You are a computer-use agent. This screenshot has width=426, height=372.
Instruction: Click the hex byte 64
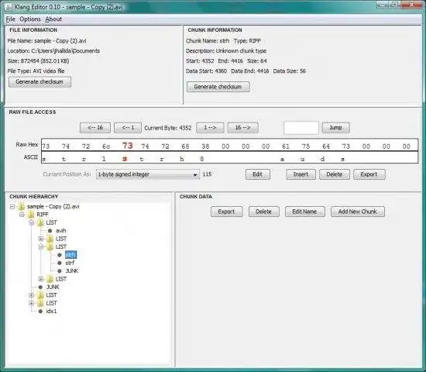326,146
